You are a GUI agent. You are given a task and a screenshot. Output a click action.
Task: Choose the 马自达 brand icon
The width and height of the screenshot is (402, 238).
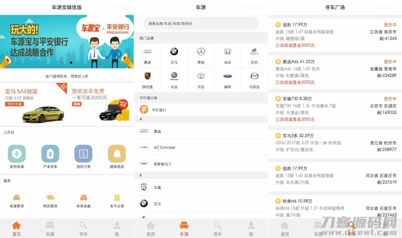254,76
